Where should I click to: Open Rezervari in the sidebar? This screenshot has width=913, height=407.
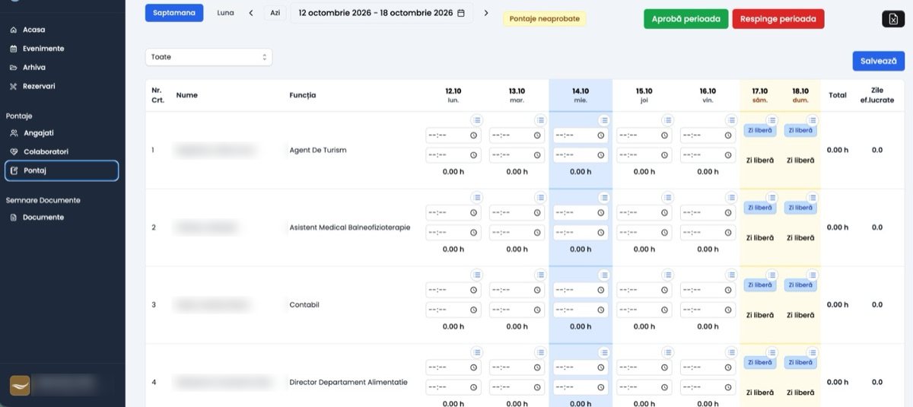click(39, 87)
